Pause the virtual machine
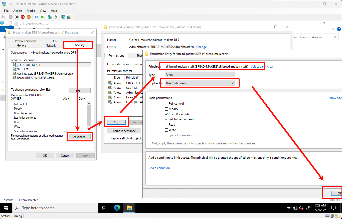Viewport: 342px width, 219px height. [x=36, y=17]
